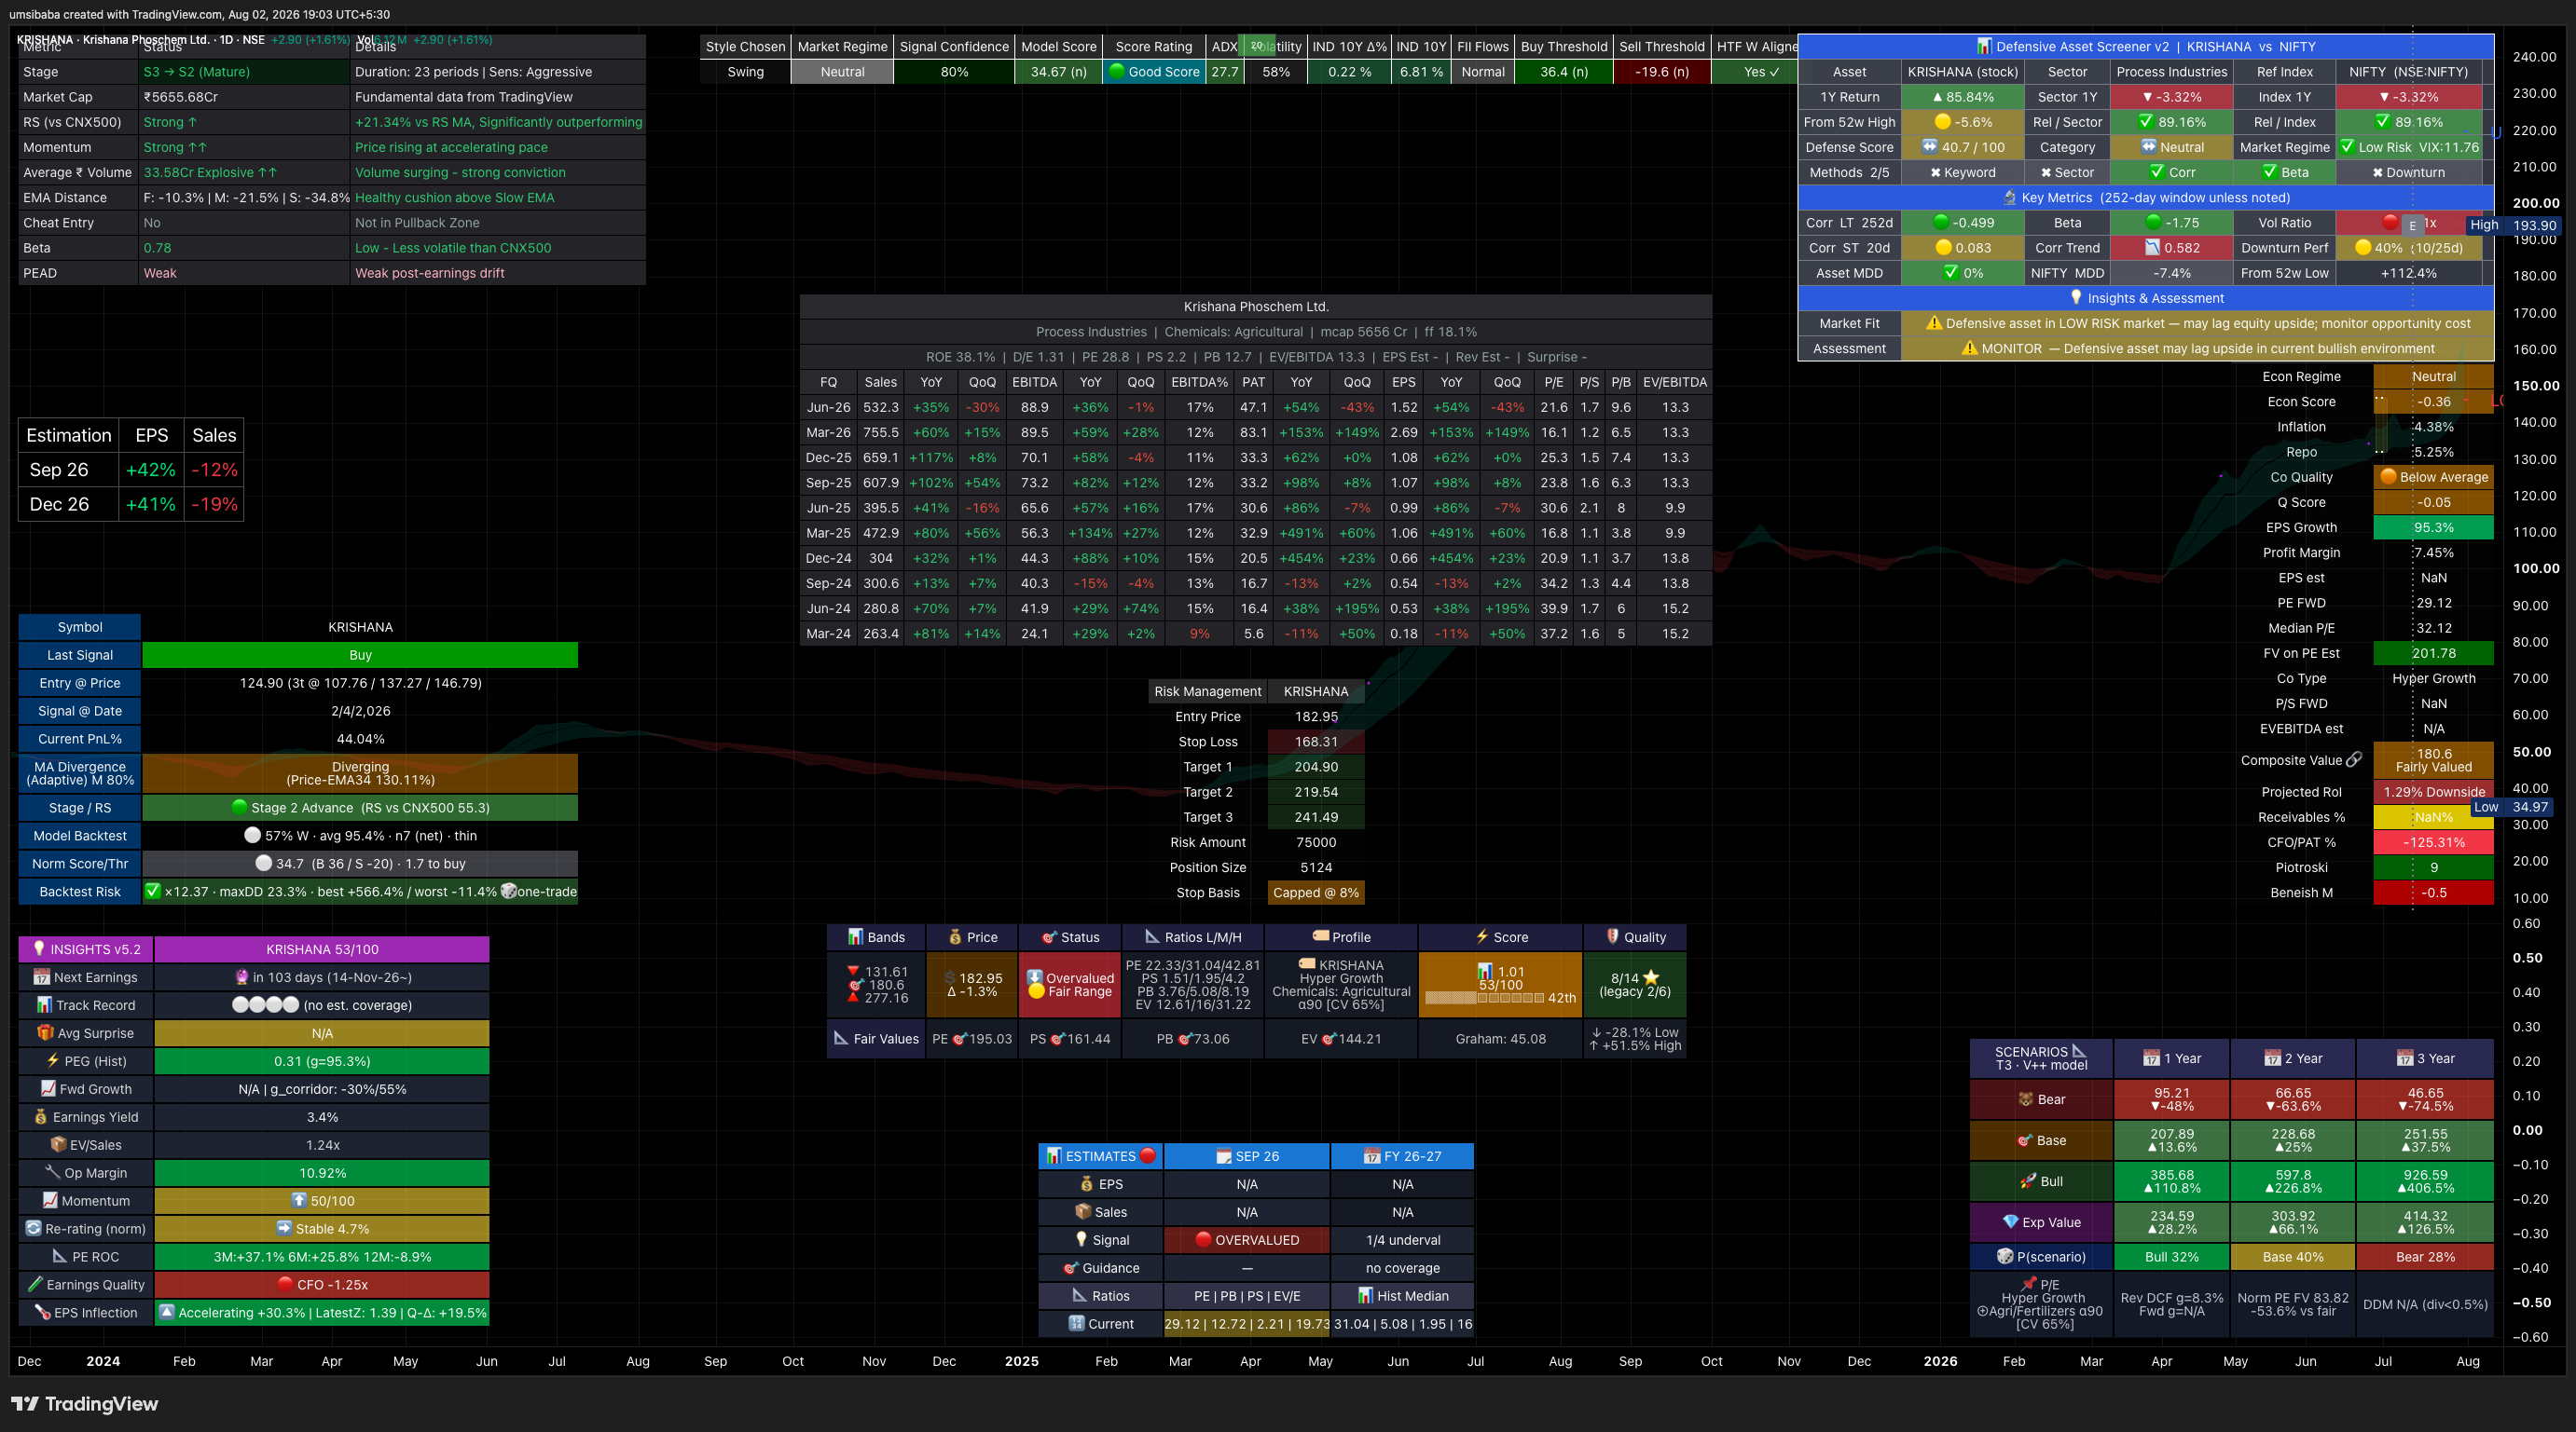Click the green checkmark in Backtest Risk row

tap(153, 892)
